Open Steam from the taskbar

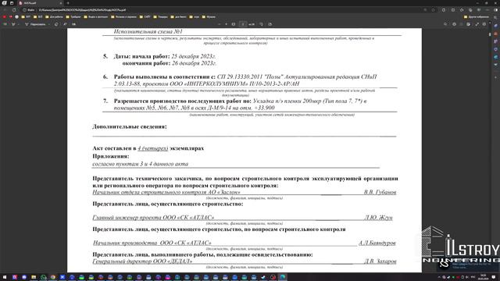pos(263,277)
